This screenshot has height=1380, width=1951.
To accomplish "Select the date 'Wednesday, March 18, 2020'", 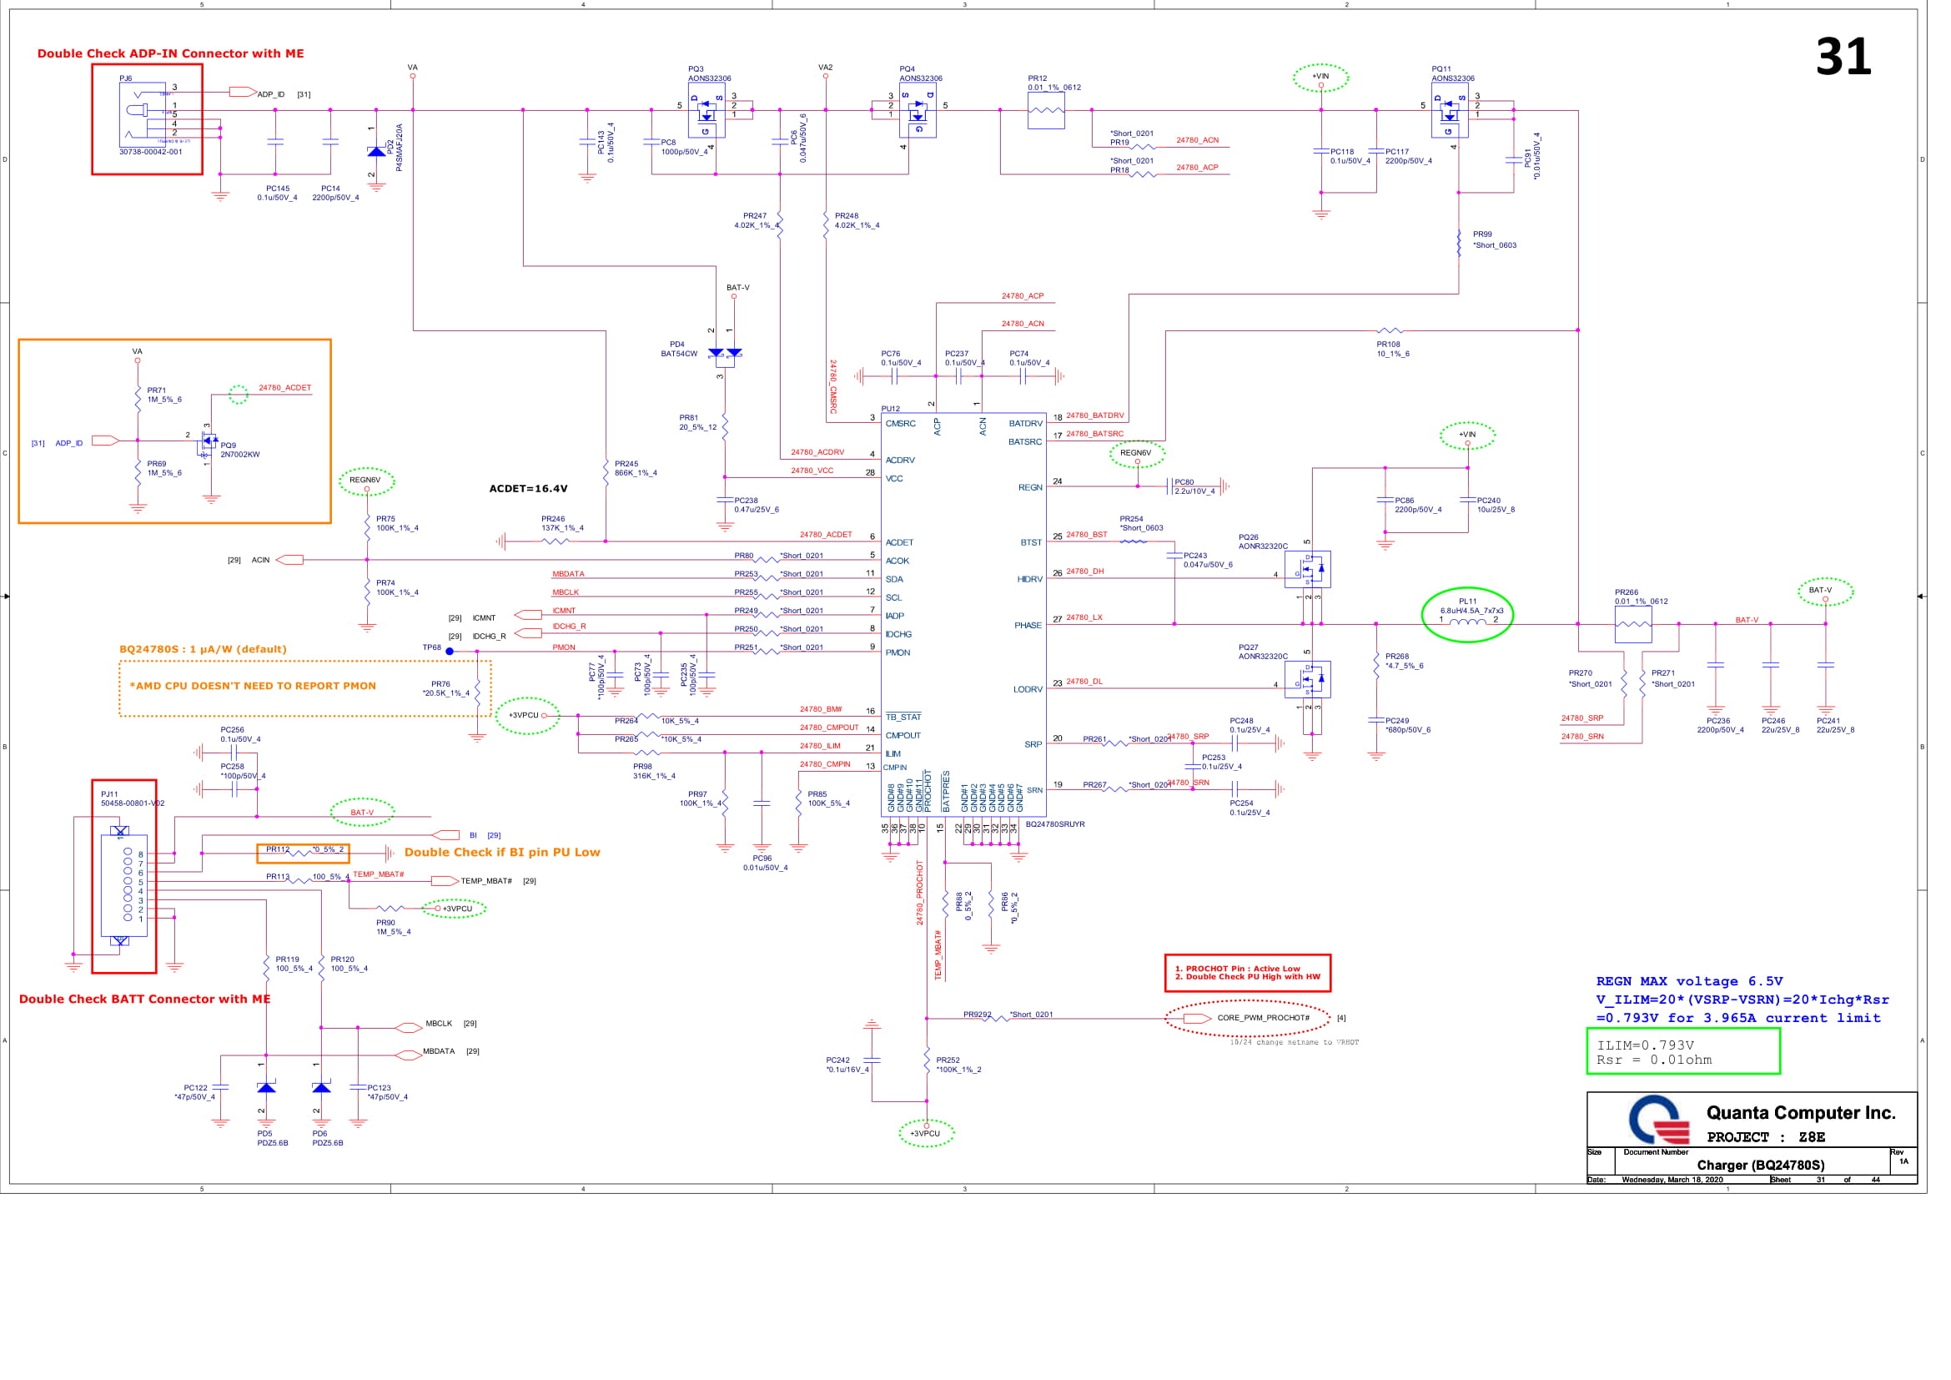I will 1672,1180.
